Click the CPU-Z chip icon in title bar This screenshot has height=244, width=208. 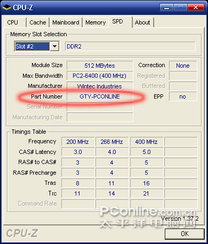pyautogui.click(x=7, y=7)
